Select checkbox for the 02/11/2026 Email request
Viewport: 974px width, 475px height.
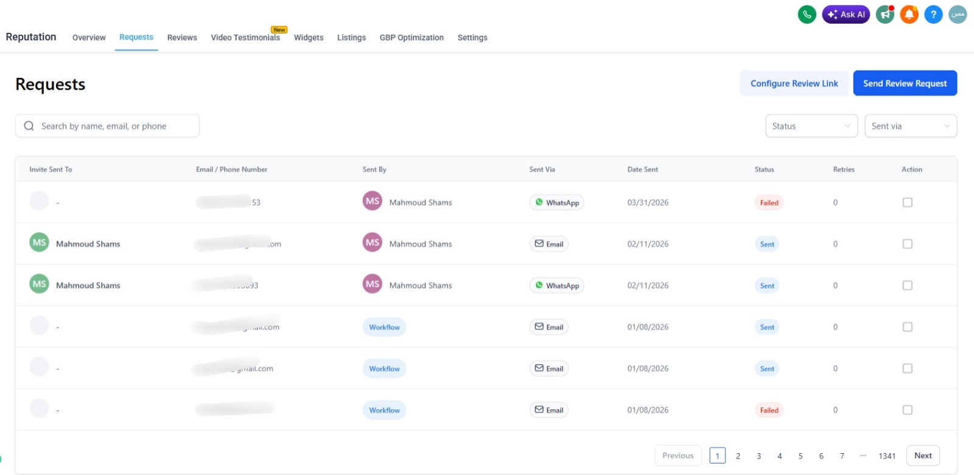tap(908, 244)
